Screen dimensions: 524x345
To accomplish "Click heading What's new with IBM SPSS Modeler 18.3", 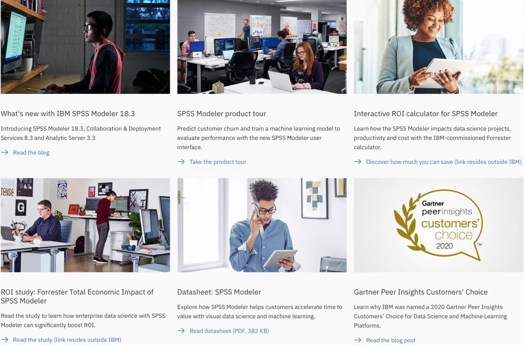I will coord(68,114).
